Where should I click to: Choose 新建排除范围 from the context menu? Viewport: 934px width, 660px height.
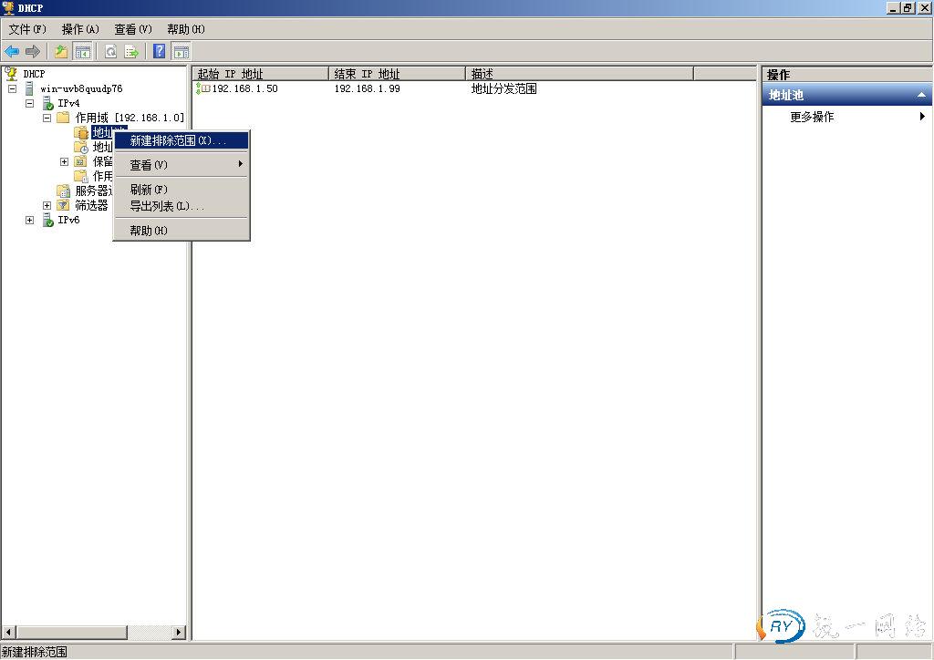click(x=178, y=140)
